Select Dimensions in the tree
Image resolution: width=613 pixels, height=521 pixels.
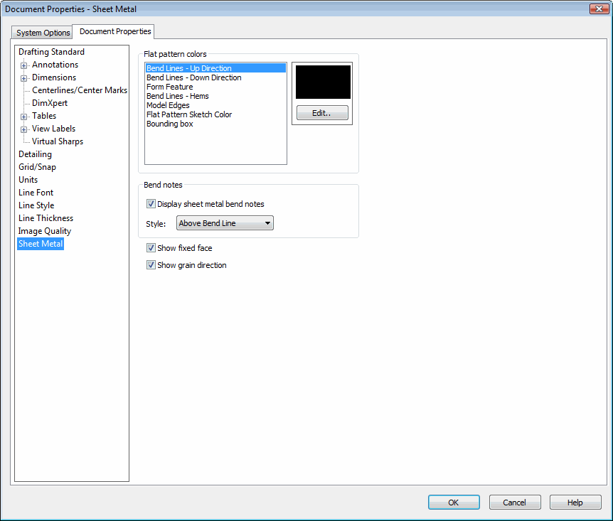[x=54, y=77]
